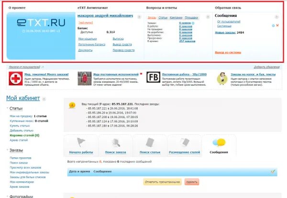Viewport: 287px width, 198px height.
Task: Open the макаров андрей михайлович profile link
Action: [105, 16]
